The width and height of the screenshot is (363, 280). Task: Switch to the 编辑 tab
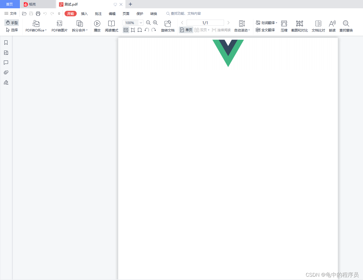(x=112, y=14)
